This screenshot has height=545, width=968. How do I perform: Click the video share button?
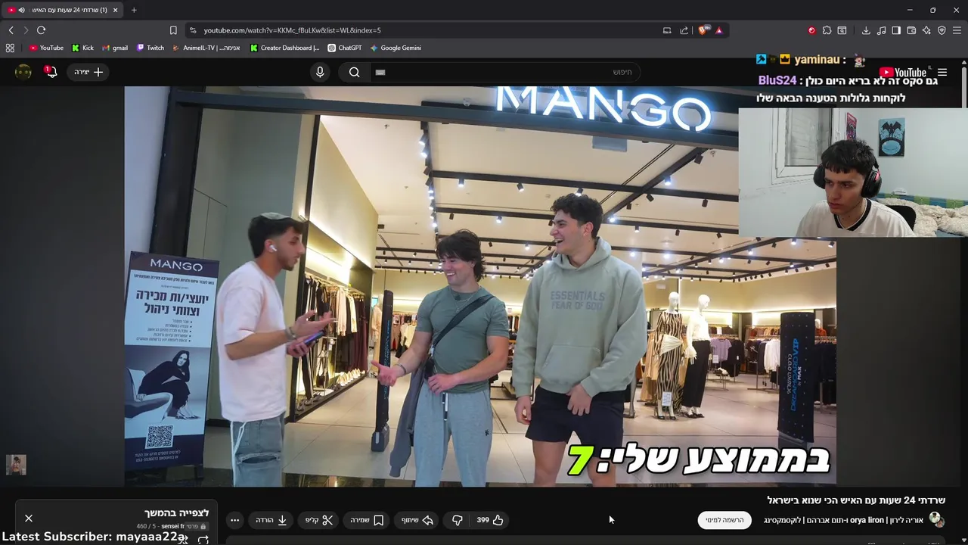pos(417,520)
